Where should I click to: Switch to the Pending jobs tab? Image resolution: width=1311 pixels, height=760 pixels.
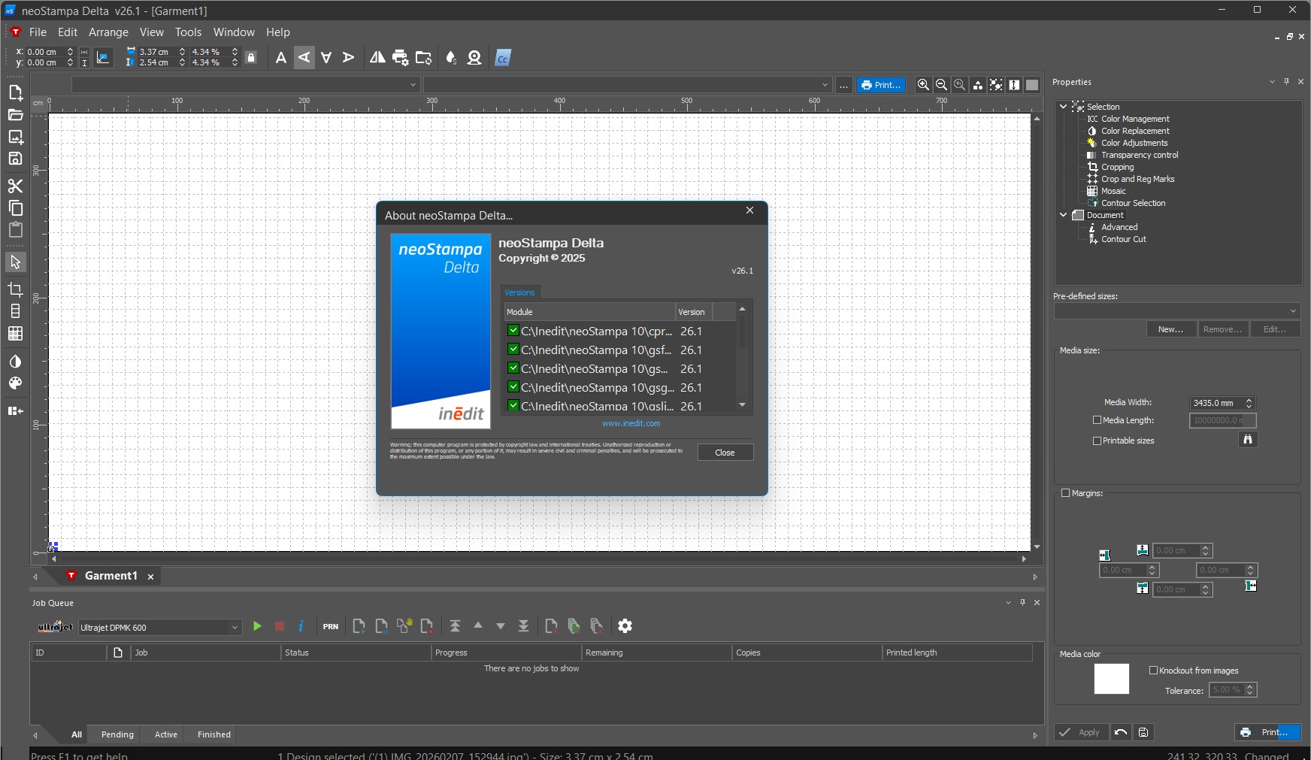pos(117,734)
